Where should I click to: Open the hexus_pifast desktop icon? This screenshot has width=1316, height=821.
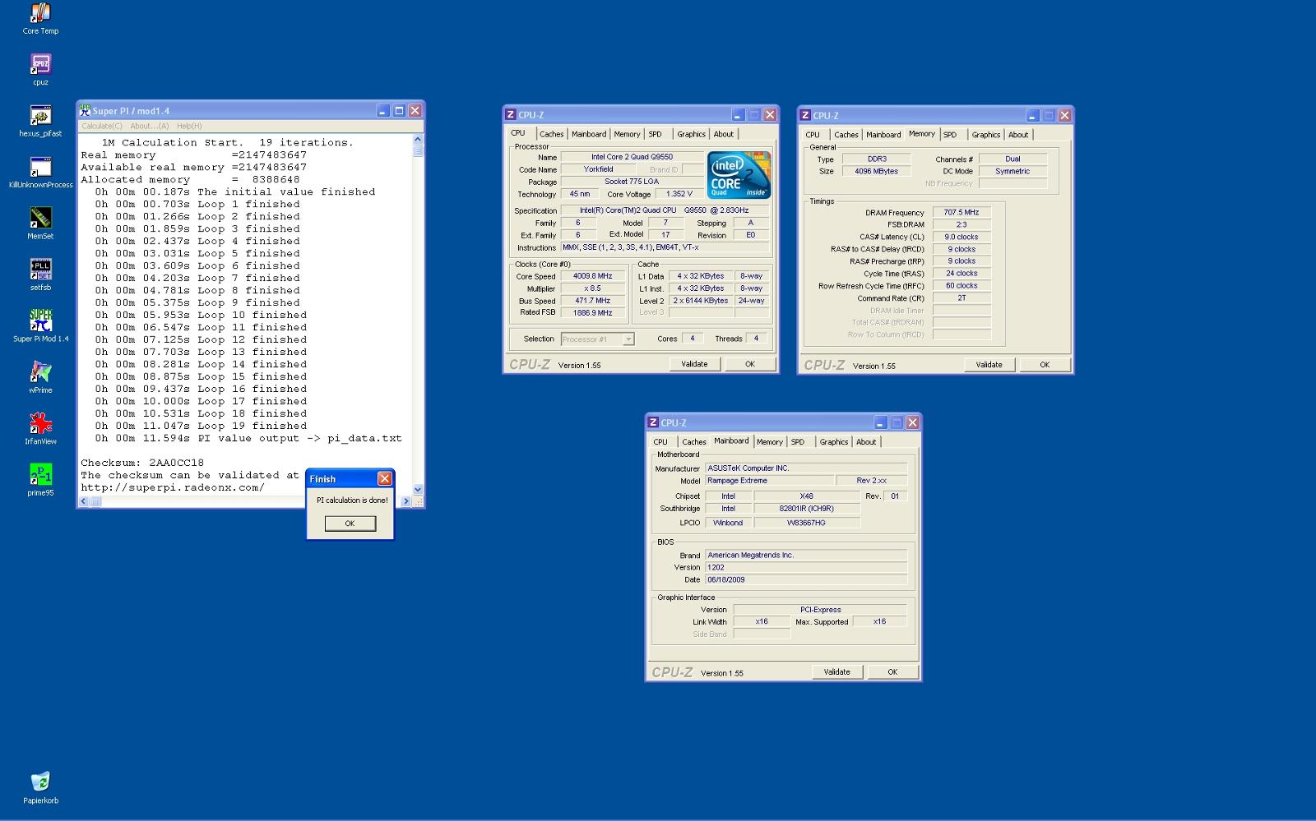(x=40, y=121)
